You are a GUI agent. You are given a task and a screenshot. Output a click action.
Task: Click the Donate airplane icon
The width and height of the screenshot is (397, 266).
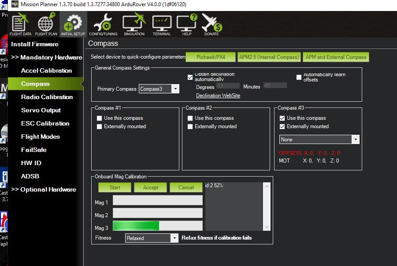point(211,24)
